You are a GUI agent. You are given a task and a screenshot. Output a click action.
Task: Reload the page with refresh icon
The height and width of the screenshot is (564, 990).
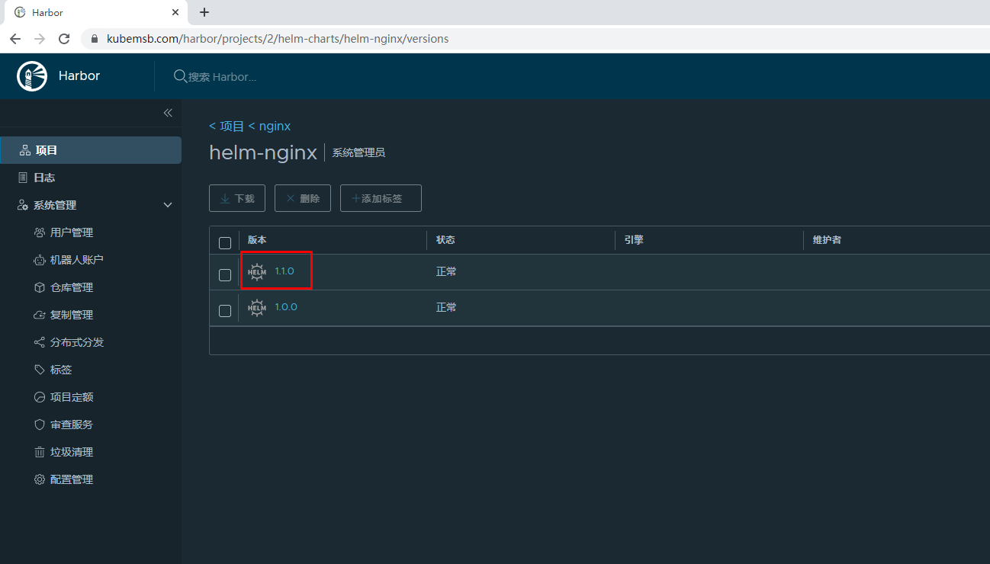point(64,39)
